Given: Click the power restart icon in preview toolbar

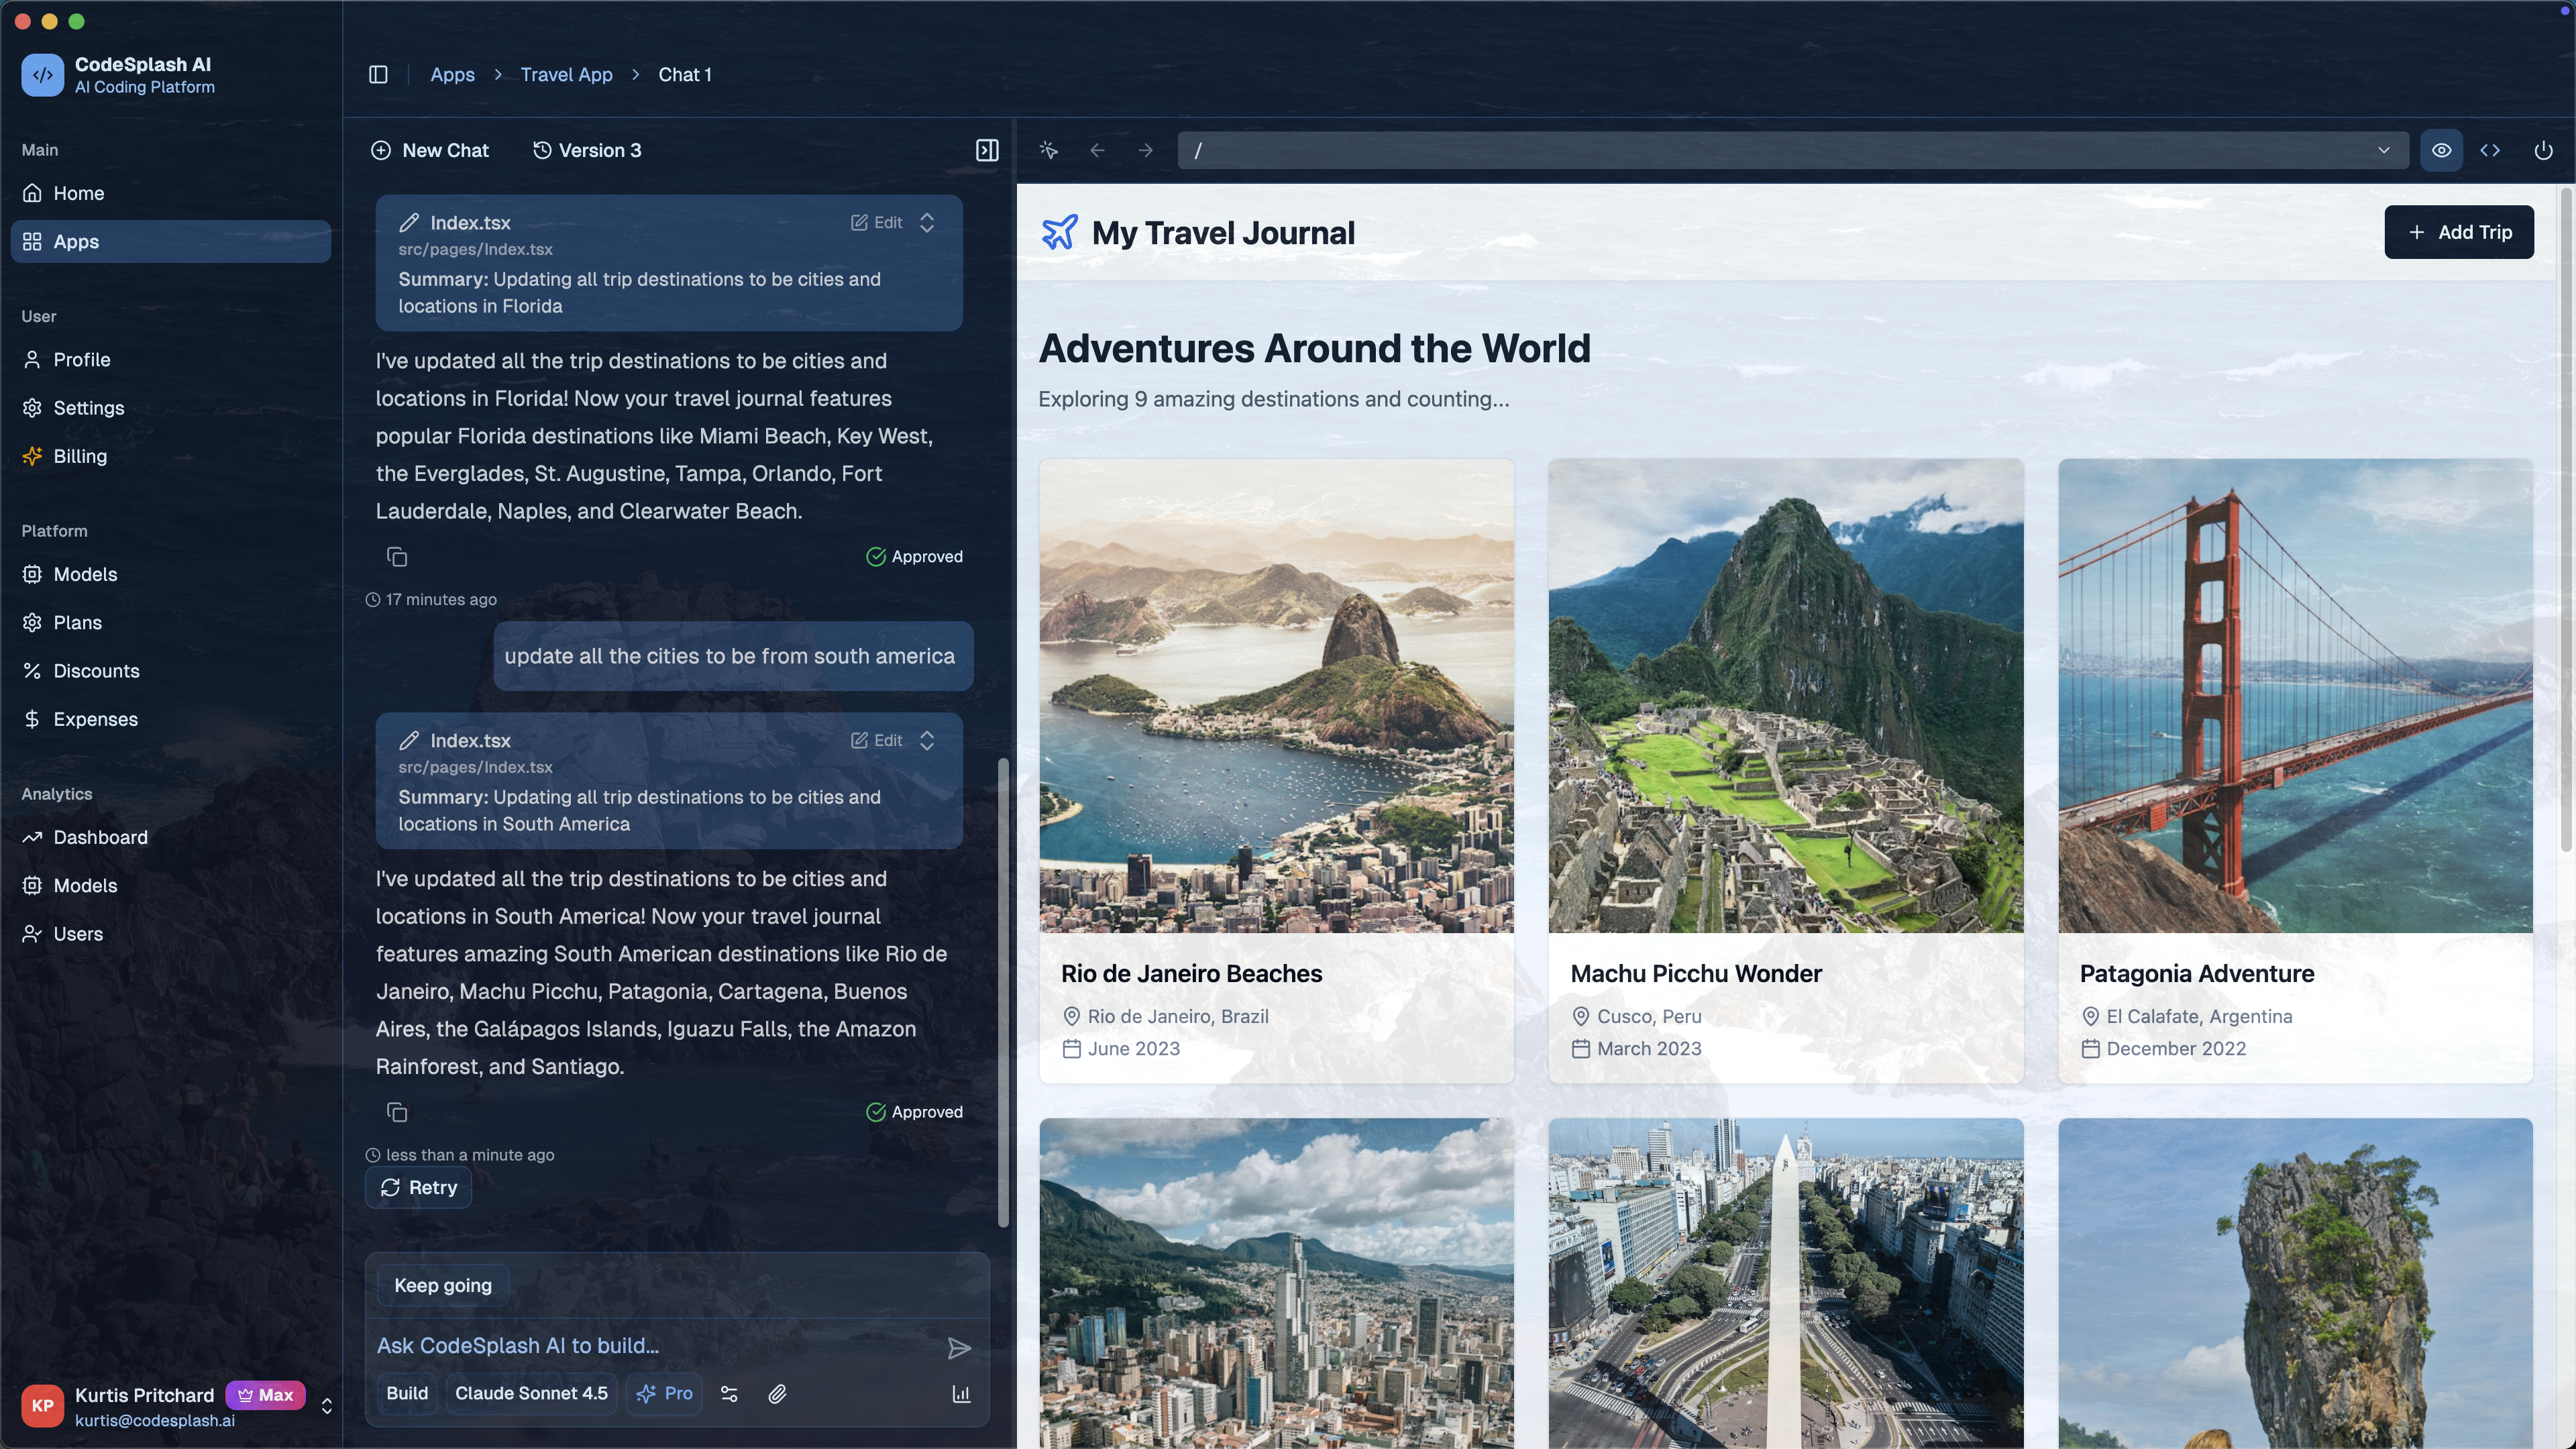Looking at the screenshot, I should [2543, 150].
